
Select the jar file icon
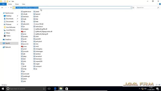click(x=22, y=27)
